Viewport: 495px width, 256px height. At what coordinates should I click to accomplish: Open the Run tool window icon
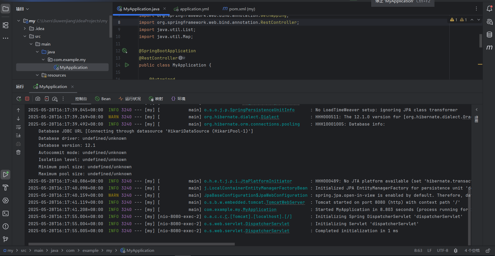[6, 175]
